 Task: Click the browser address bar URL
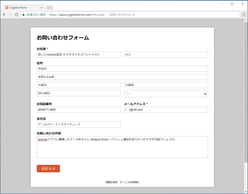point(124,15)
